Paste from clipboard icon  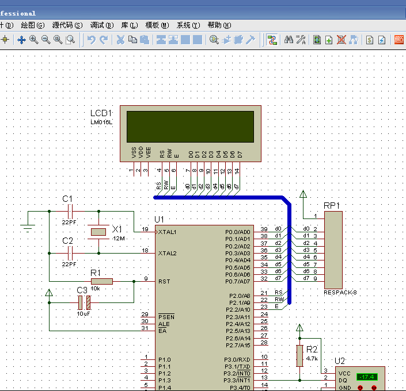coord(145,40)
